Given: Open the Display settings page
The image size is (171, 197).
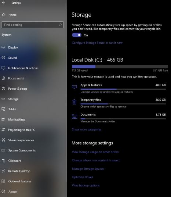Looking at the screenshot, I should (13, 47).
